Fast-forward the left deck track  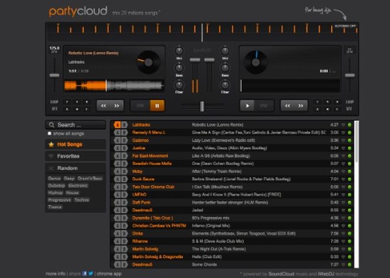click(116, 106)
